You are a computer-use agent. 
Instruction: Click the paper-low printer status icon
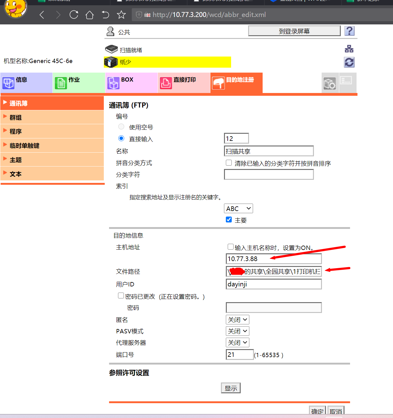pos(111,62)
